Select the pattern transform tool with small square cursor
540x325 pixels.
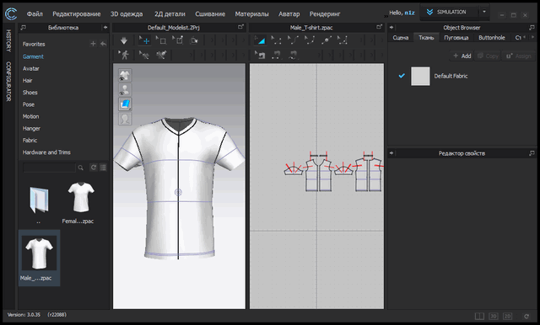178,40
